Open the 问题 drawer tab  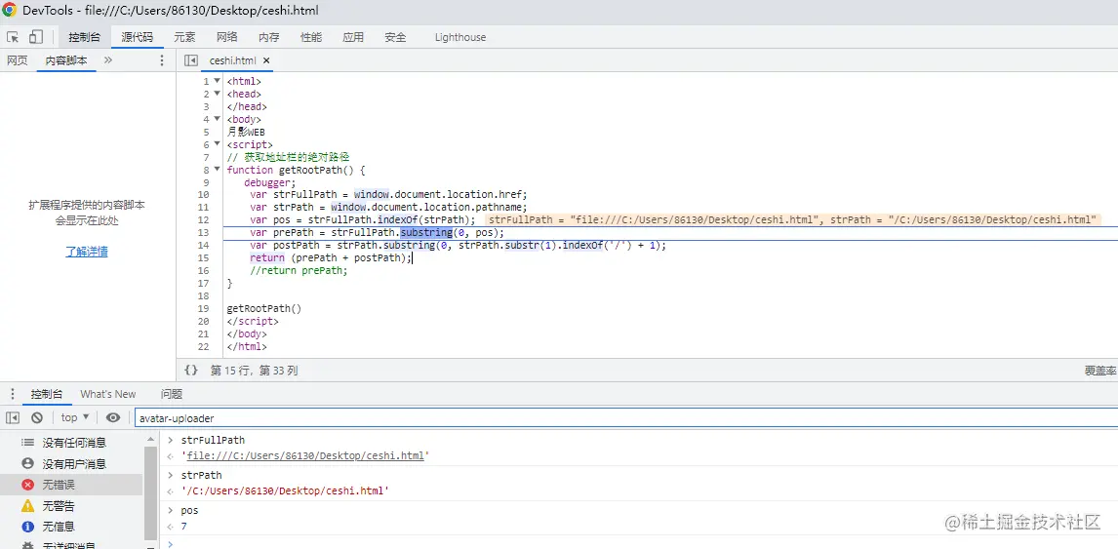(x=171, y=394)
